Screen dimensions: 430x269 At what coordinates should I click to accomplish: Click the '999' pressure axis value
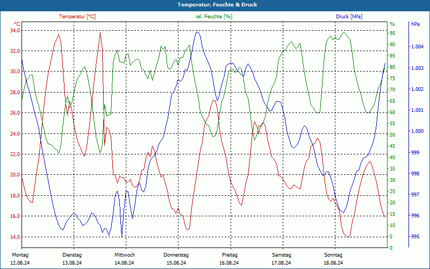tap(415, 152)
